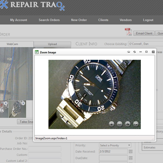Click the fit-to-window icon on image
This screenshot has height=163, width=163.
click(x=136, y=124)
